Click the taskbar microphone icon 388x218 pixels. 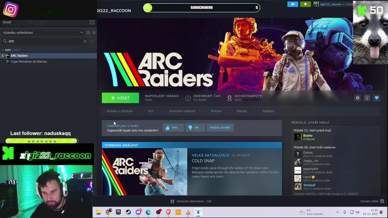click(x=345, y=212)
